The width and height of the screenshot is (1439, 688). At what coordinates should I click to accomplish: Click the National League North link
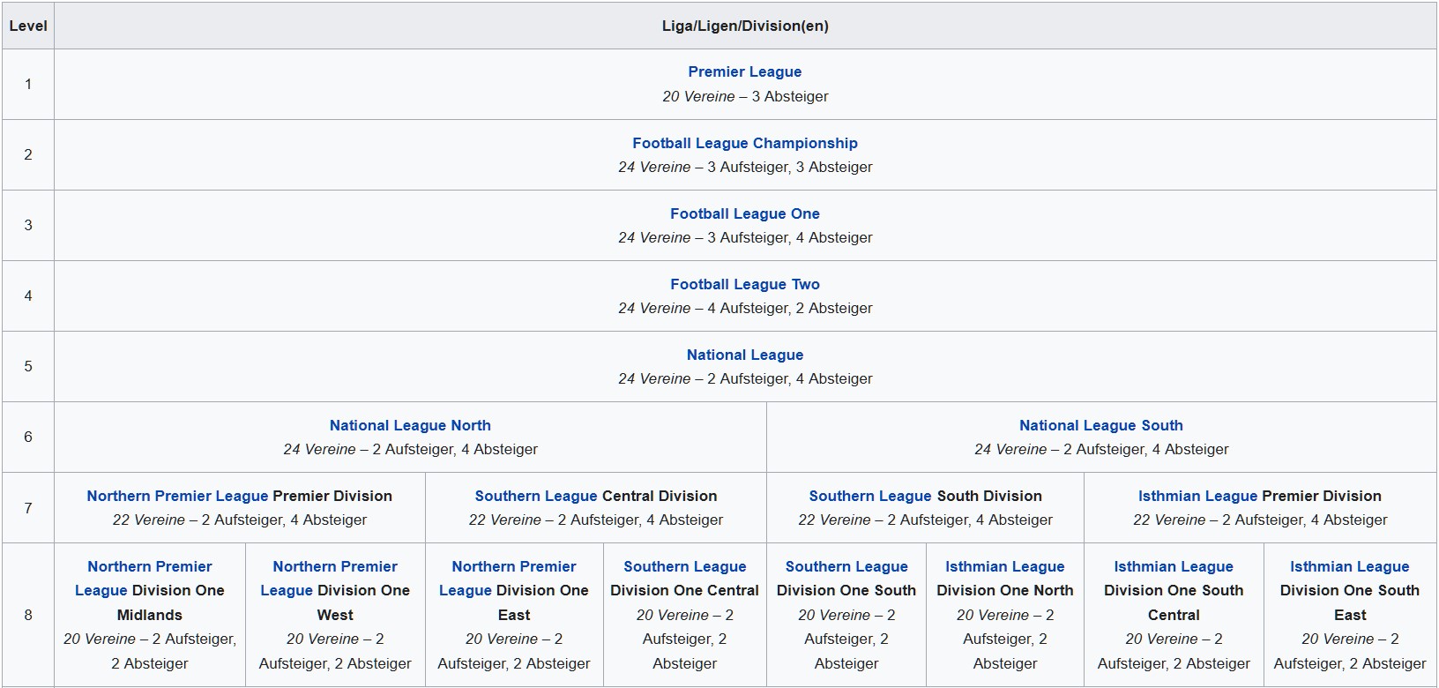410,425
